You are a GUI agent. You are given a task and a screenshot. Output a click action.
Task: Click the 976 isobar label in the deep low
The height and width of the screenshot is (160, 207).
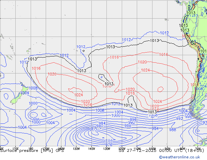click(x=109, y=145)
